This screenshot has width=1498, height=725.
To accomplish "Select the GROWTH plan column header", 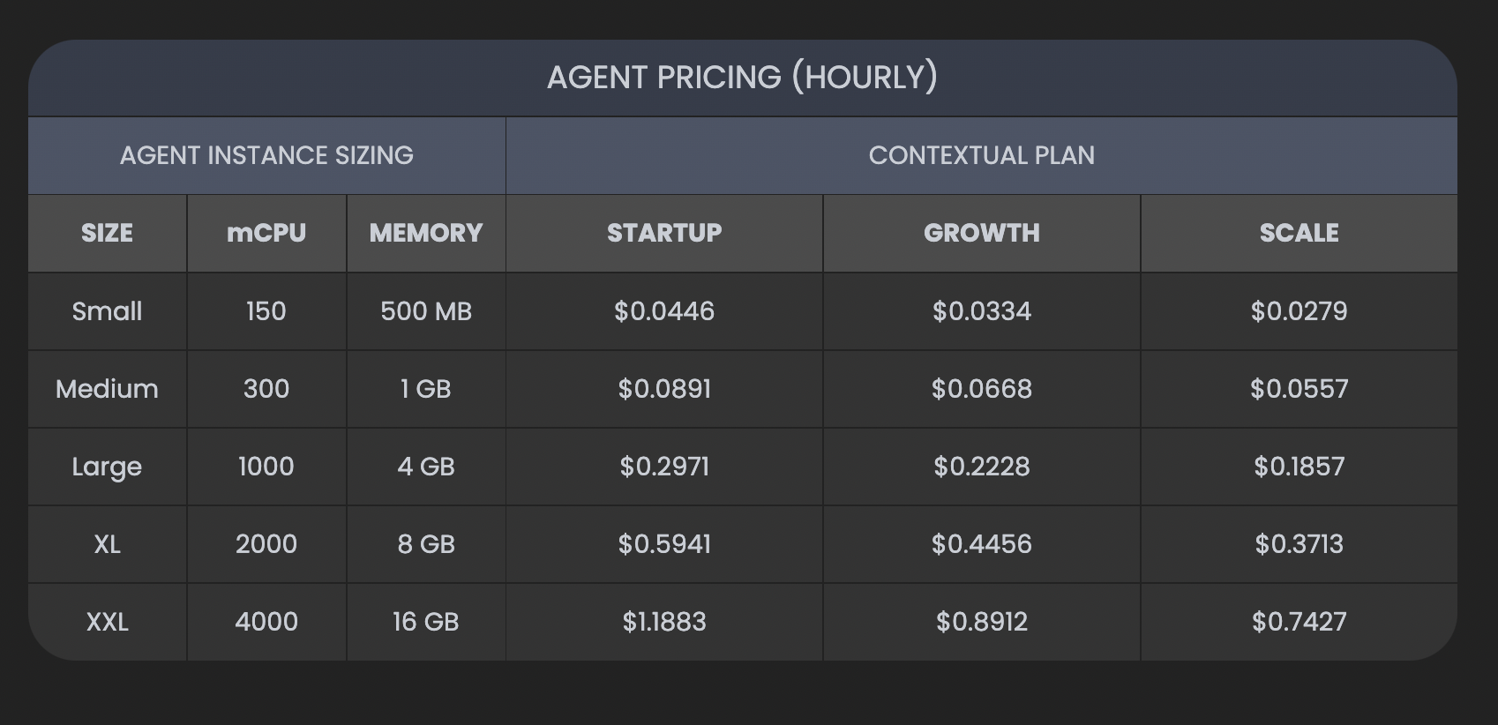I will click(981, 233).
